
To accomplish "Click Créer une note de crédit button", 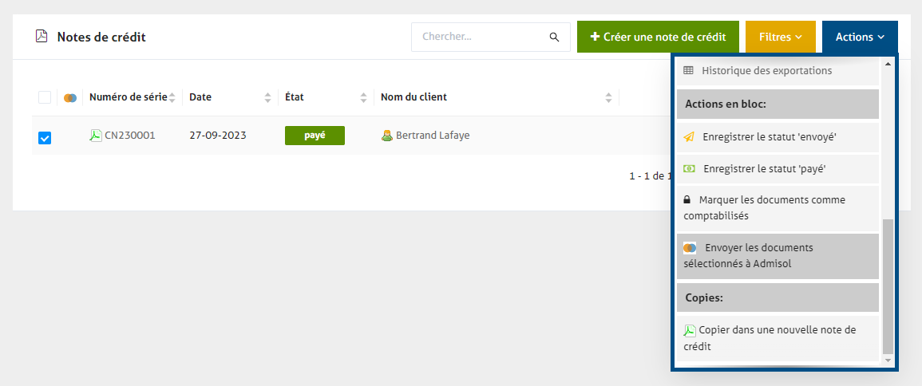I will coord(658,37).
